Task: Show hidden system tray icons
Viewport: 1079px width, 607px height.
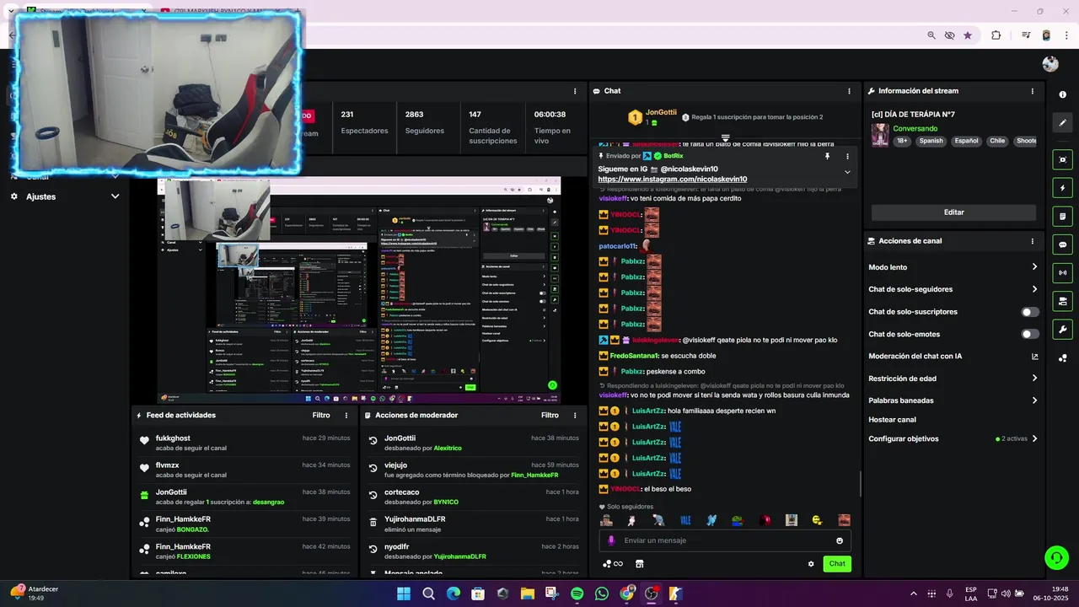Action: click(x=913, y=594)
